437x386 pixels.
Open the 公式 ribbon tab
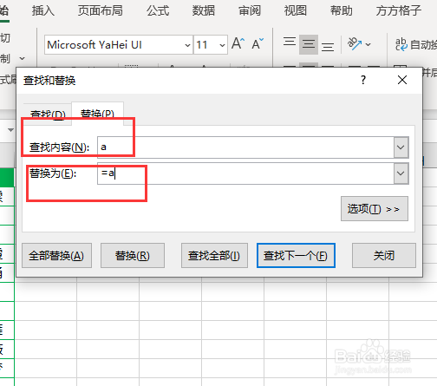158,10
